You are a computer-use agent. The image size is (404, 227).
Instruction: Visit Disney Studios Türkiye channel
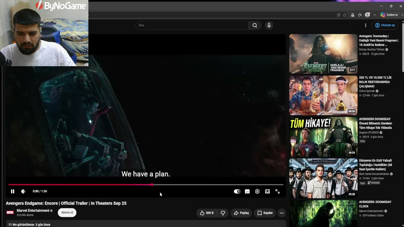coord(371,49)
